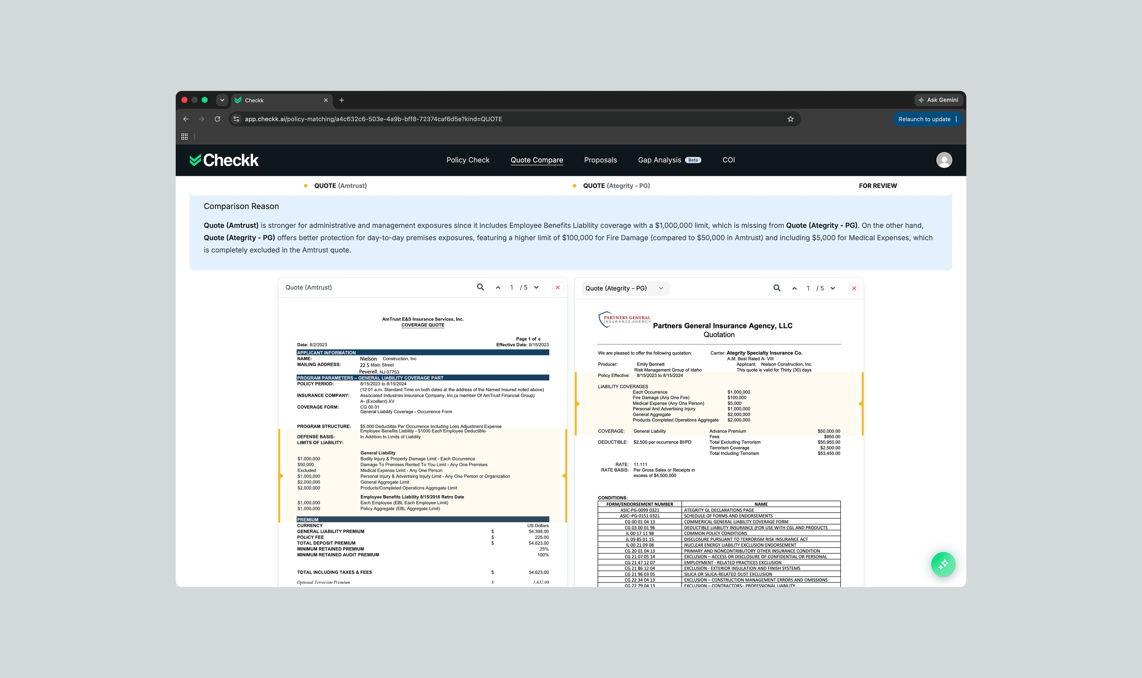View site information icon in address bar
The image size is (1142, 678).
(x=236, y=119)
